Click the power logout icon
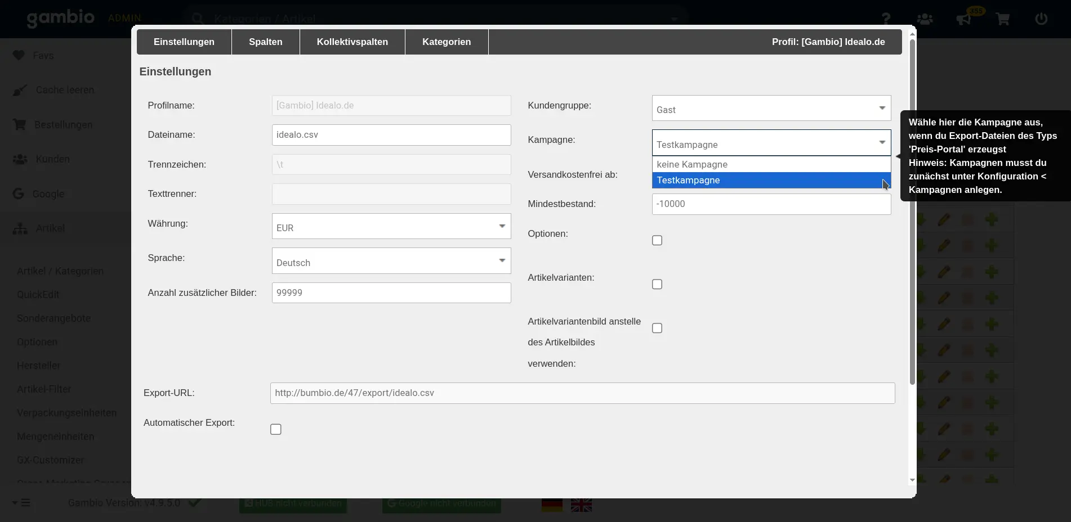 (1041, 19)
